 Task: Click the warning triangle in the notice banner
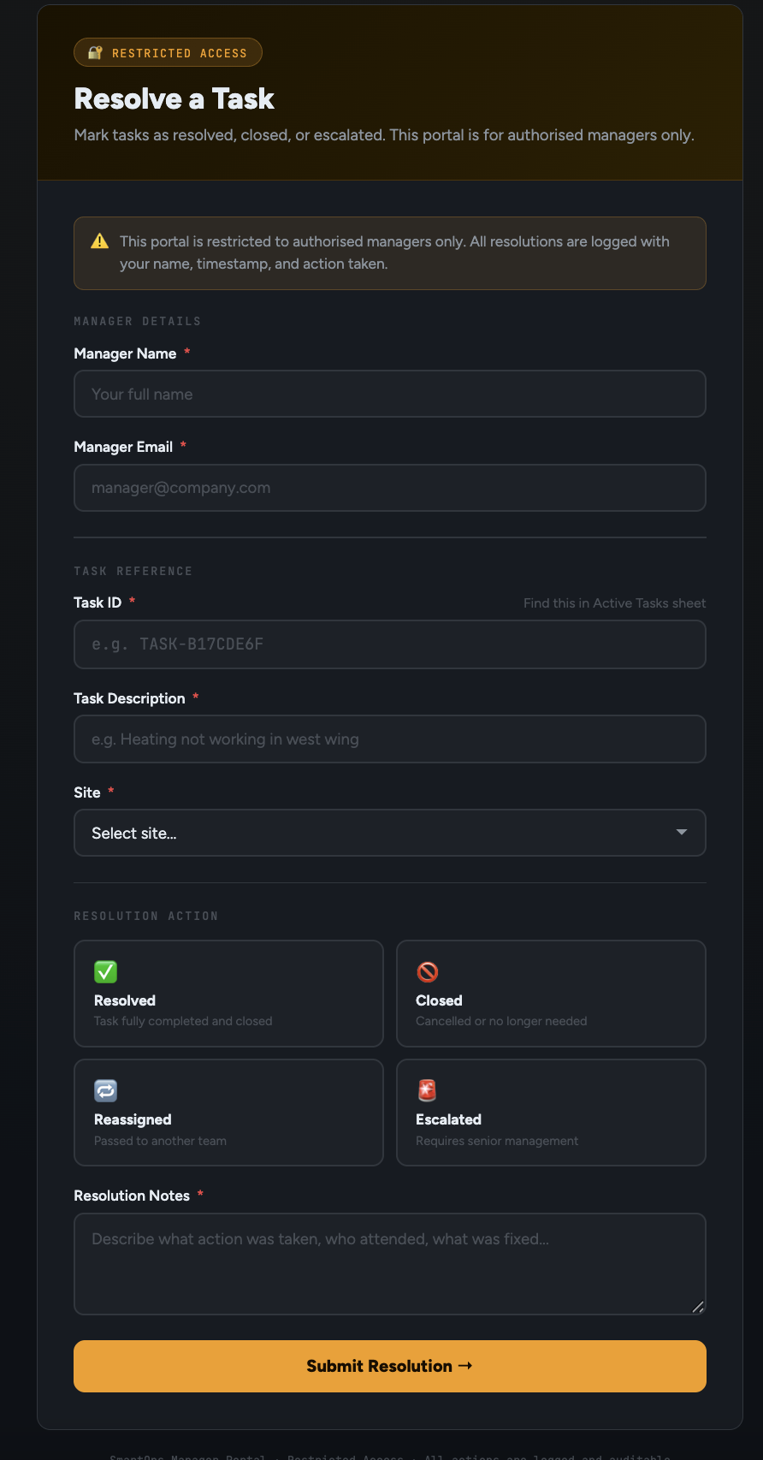99,241
